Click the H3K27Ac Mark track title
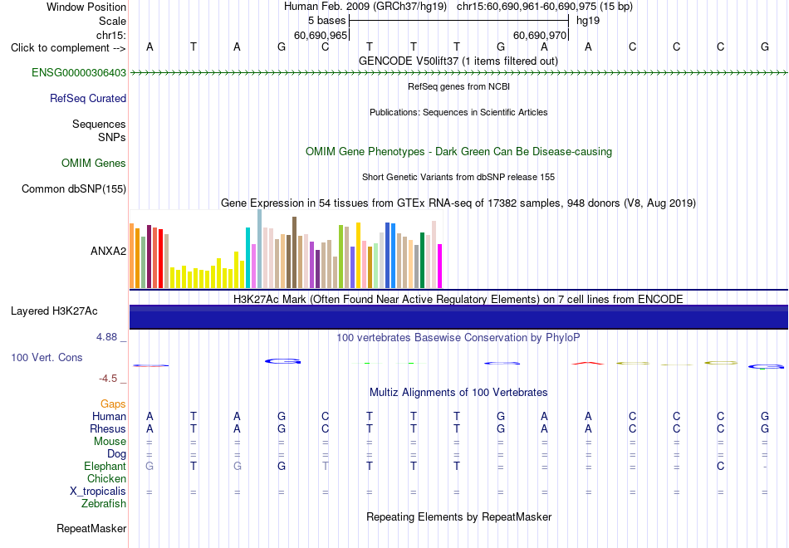Viewport: 789px width, 548px height. click(x=458, y=299)
